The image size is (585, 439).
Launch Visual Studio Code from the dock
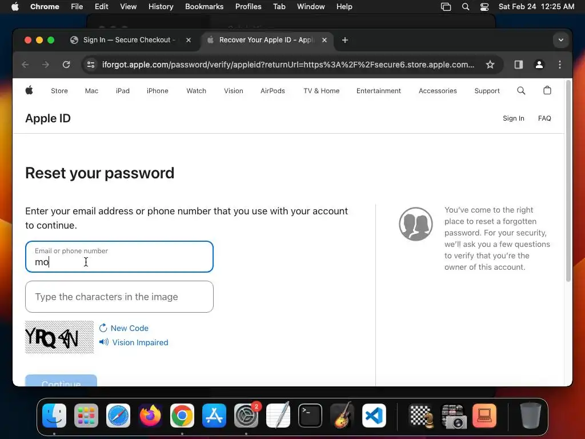click(374, 416)
